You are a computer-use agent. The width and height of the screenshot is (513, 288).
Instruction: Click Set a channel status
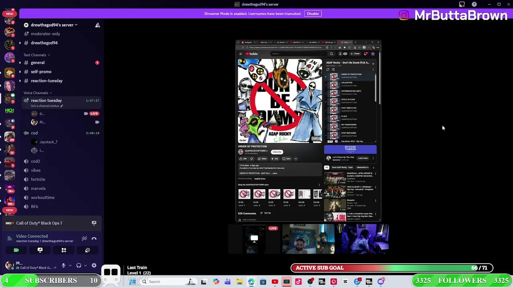pos(47,106)
